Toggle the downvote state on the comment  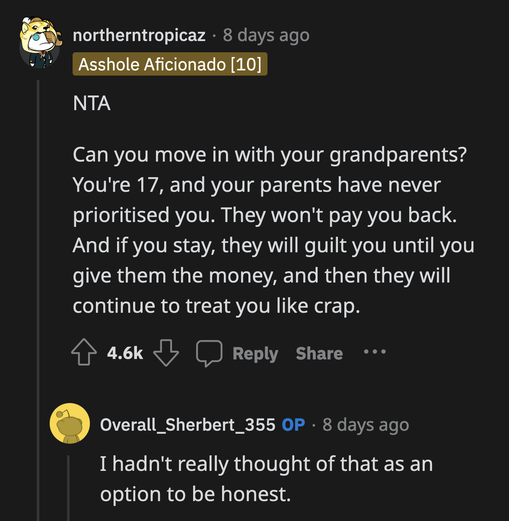click(x=166, y=353)
